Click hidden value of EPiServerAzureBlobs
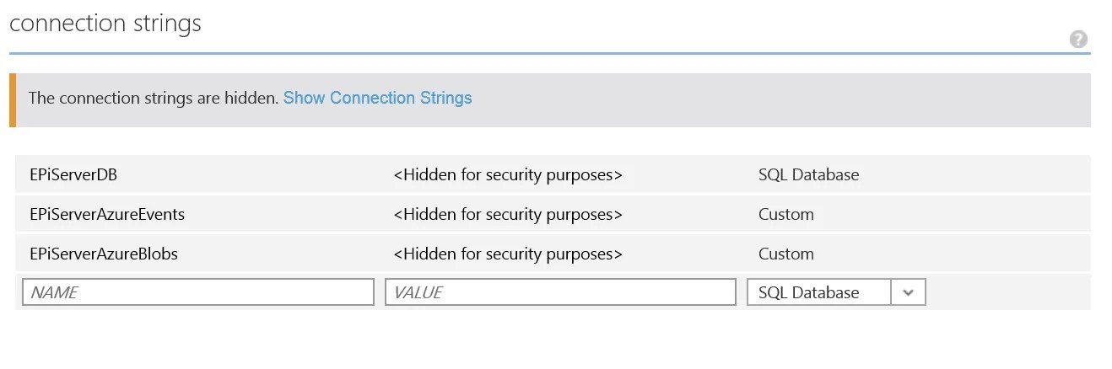1112x369 pixels. point(508,254)
